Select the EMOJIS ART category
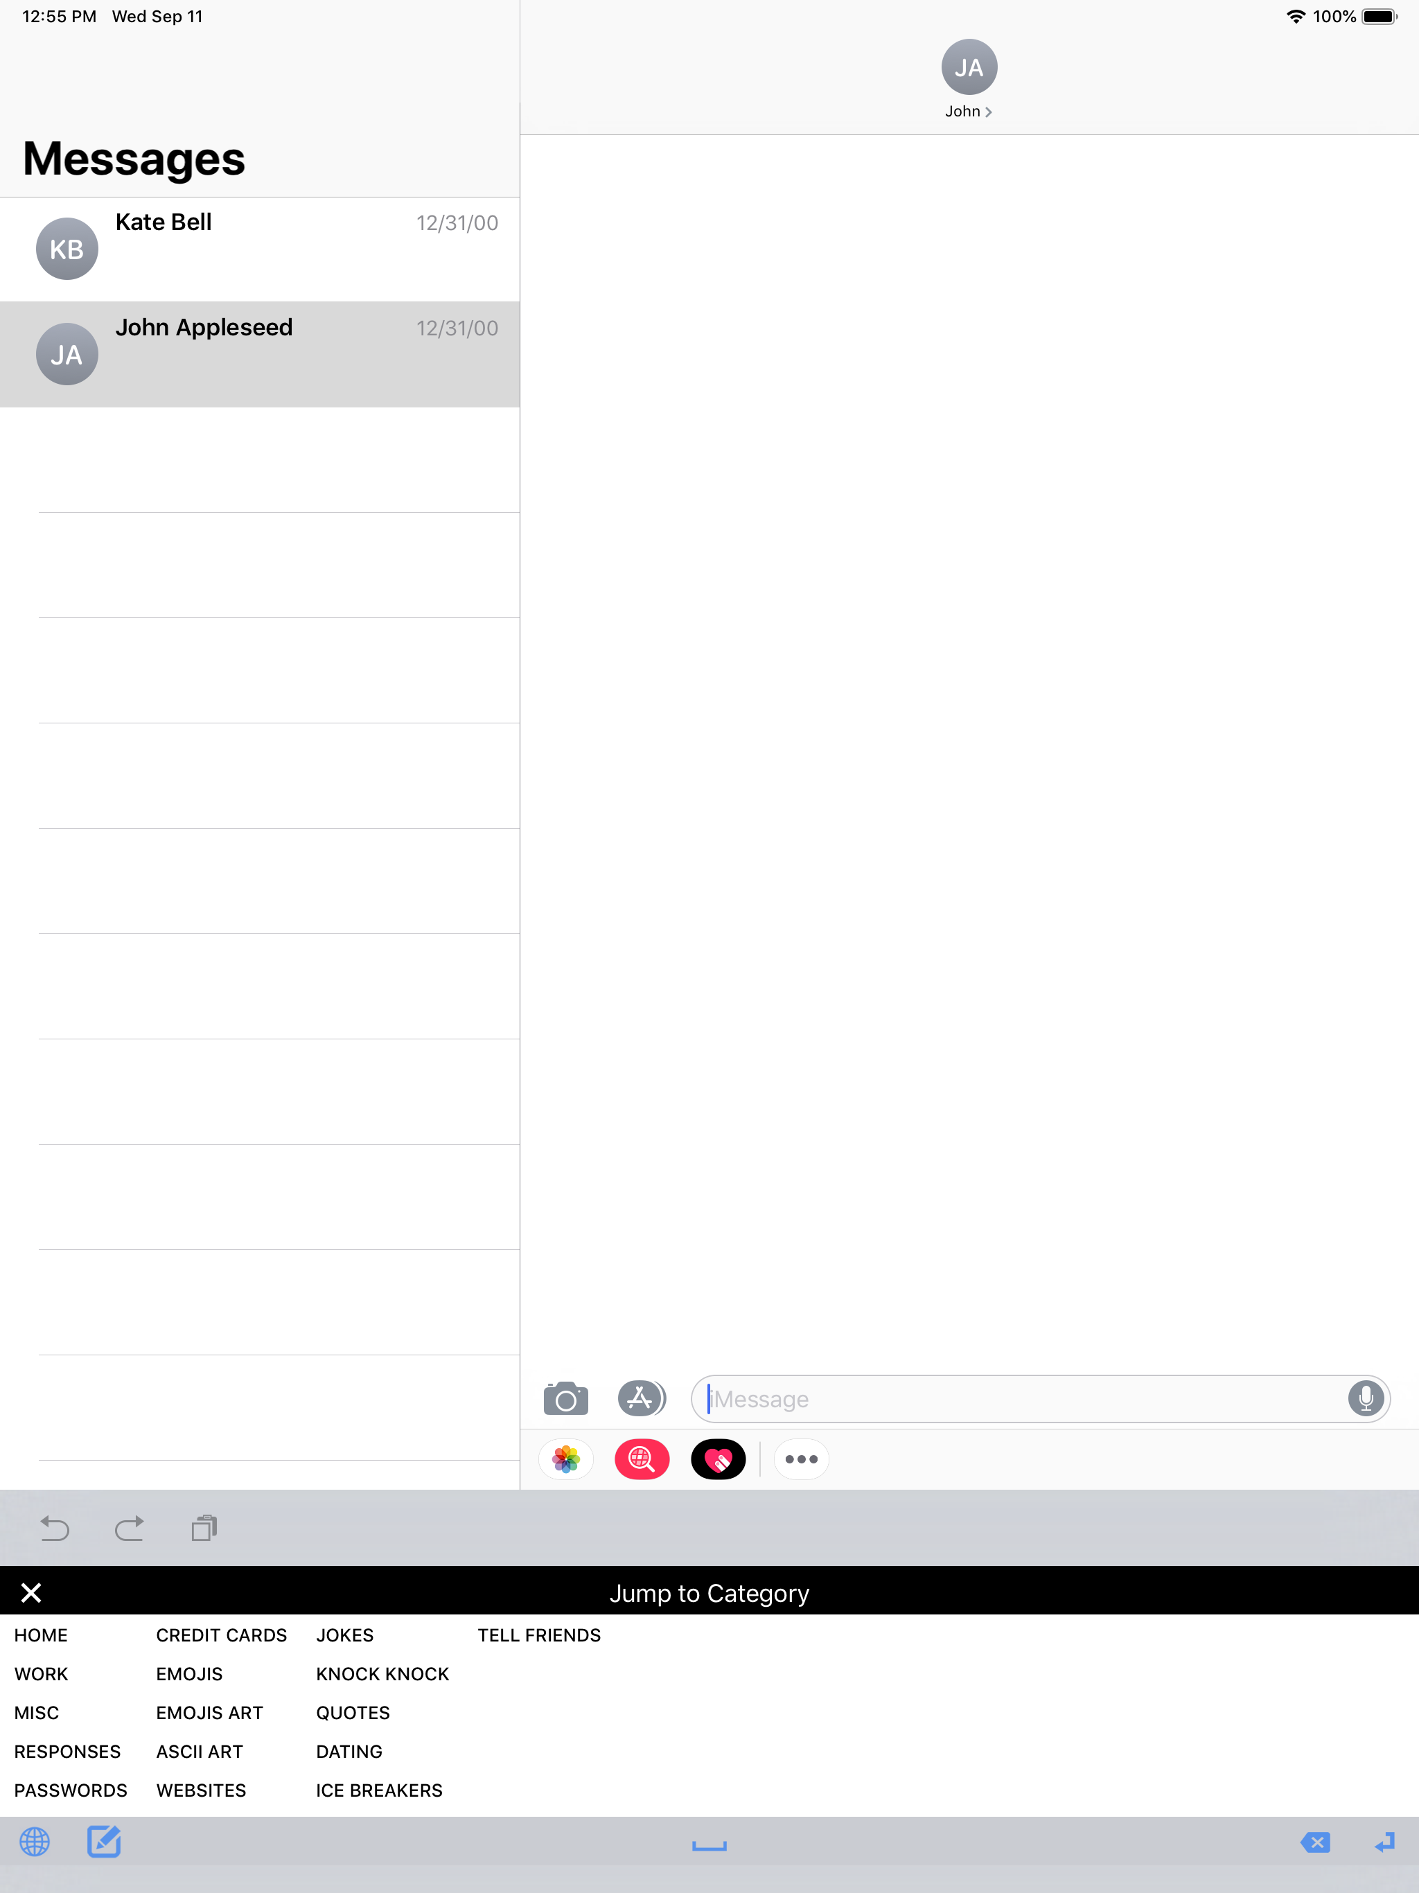The width and height of the screenshot is (1419, 1893). 209,1714
